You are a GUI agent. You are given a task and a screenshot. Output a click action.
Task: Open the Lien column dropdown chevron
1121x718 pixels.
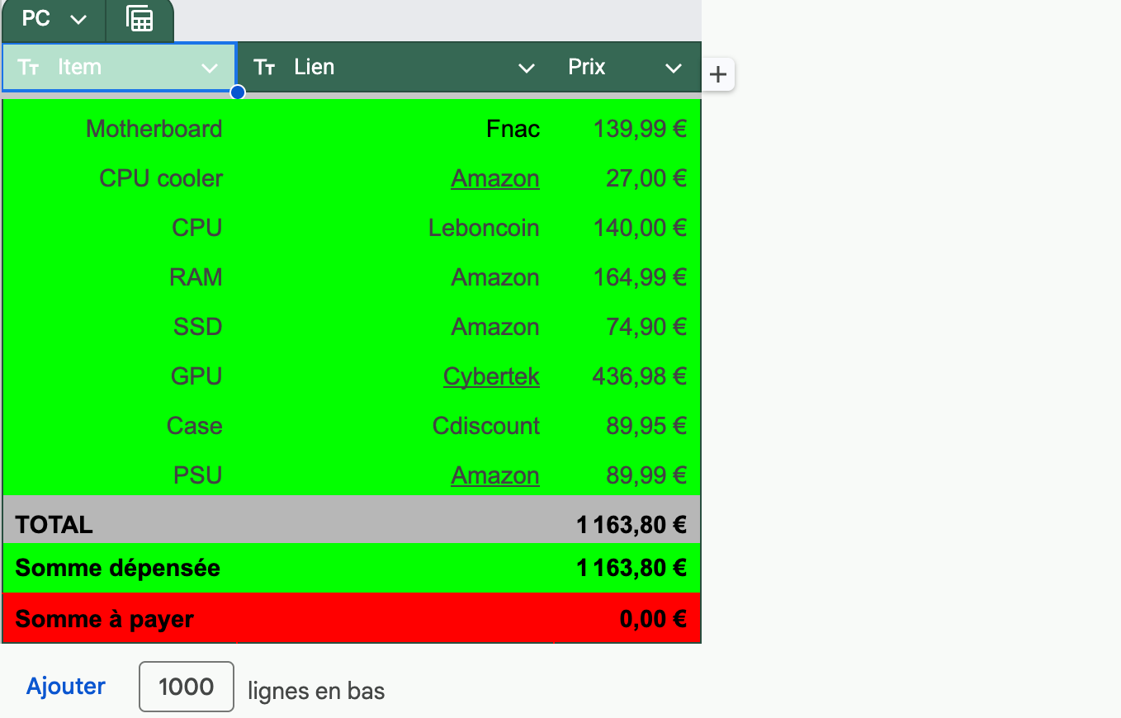tap(526, 68)
